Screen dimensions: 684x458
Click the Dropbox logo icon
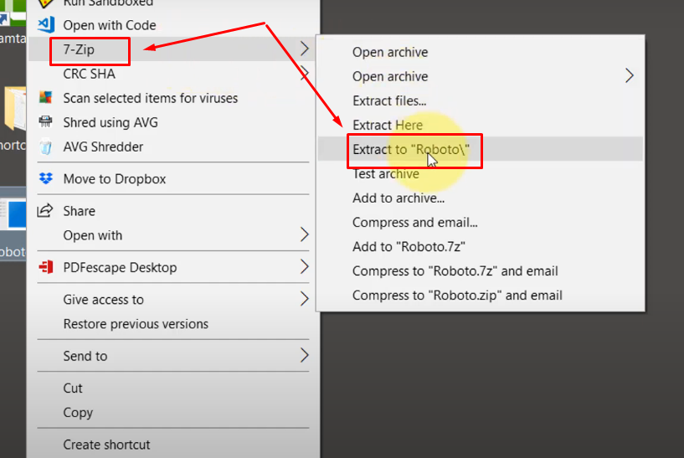pos(46,178)
